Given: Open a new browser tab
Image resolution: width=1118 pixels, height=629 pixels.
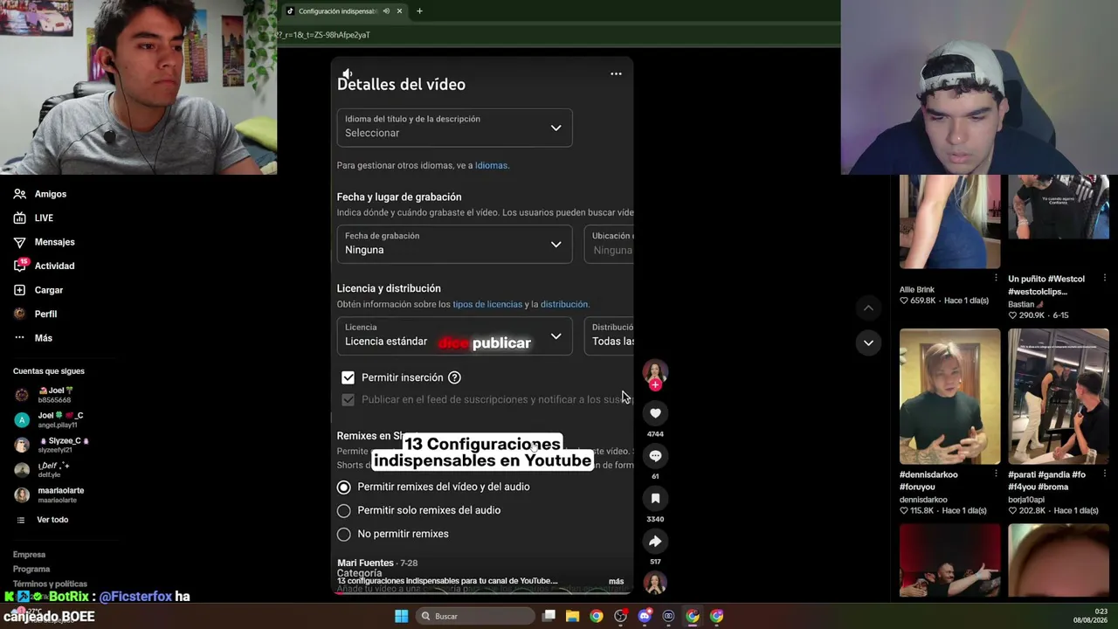Looking at the screenshot, I should tap(419, 11).
